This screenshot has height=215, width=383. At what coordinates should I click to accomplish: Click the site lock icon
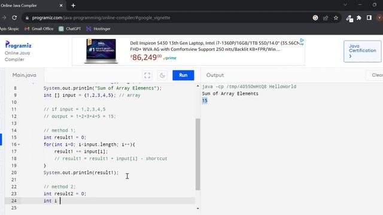(27, 18)
